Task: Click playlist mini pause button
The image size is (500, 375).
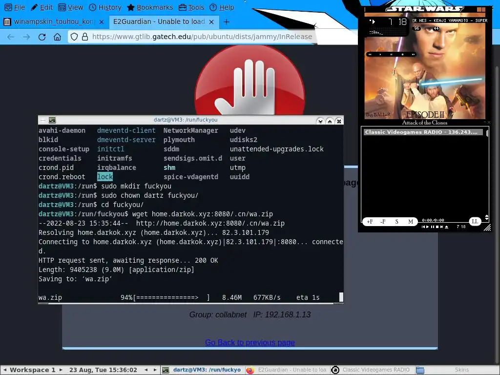Action: [433, 227]
